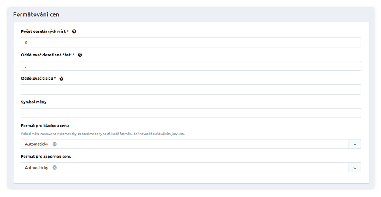This screenshot has width=381, height=197.
Task: Click the Pokud máte nastaveno Automaticky hint text
Action: (103, 134)
